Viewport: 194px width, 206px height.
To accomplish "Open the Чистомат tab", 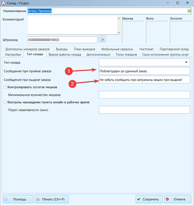I will click(146, 49).
